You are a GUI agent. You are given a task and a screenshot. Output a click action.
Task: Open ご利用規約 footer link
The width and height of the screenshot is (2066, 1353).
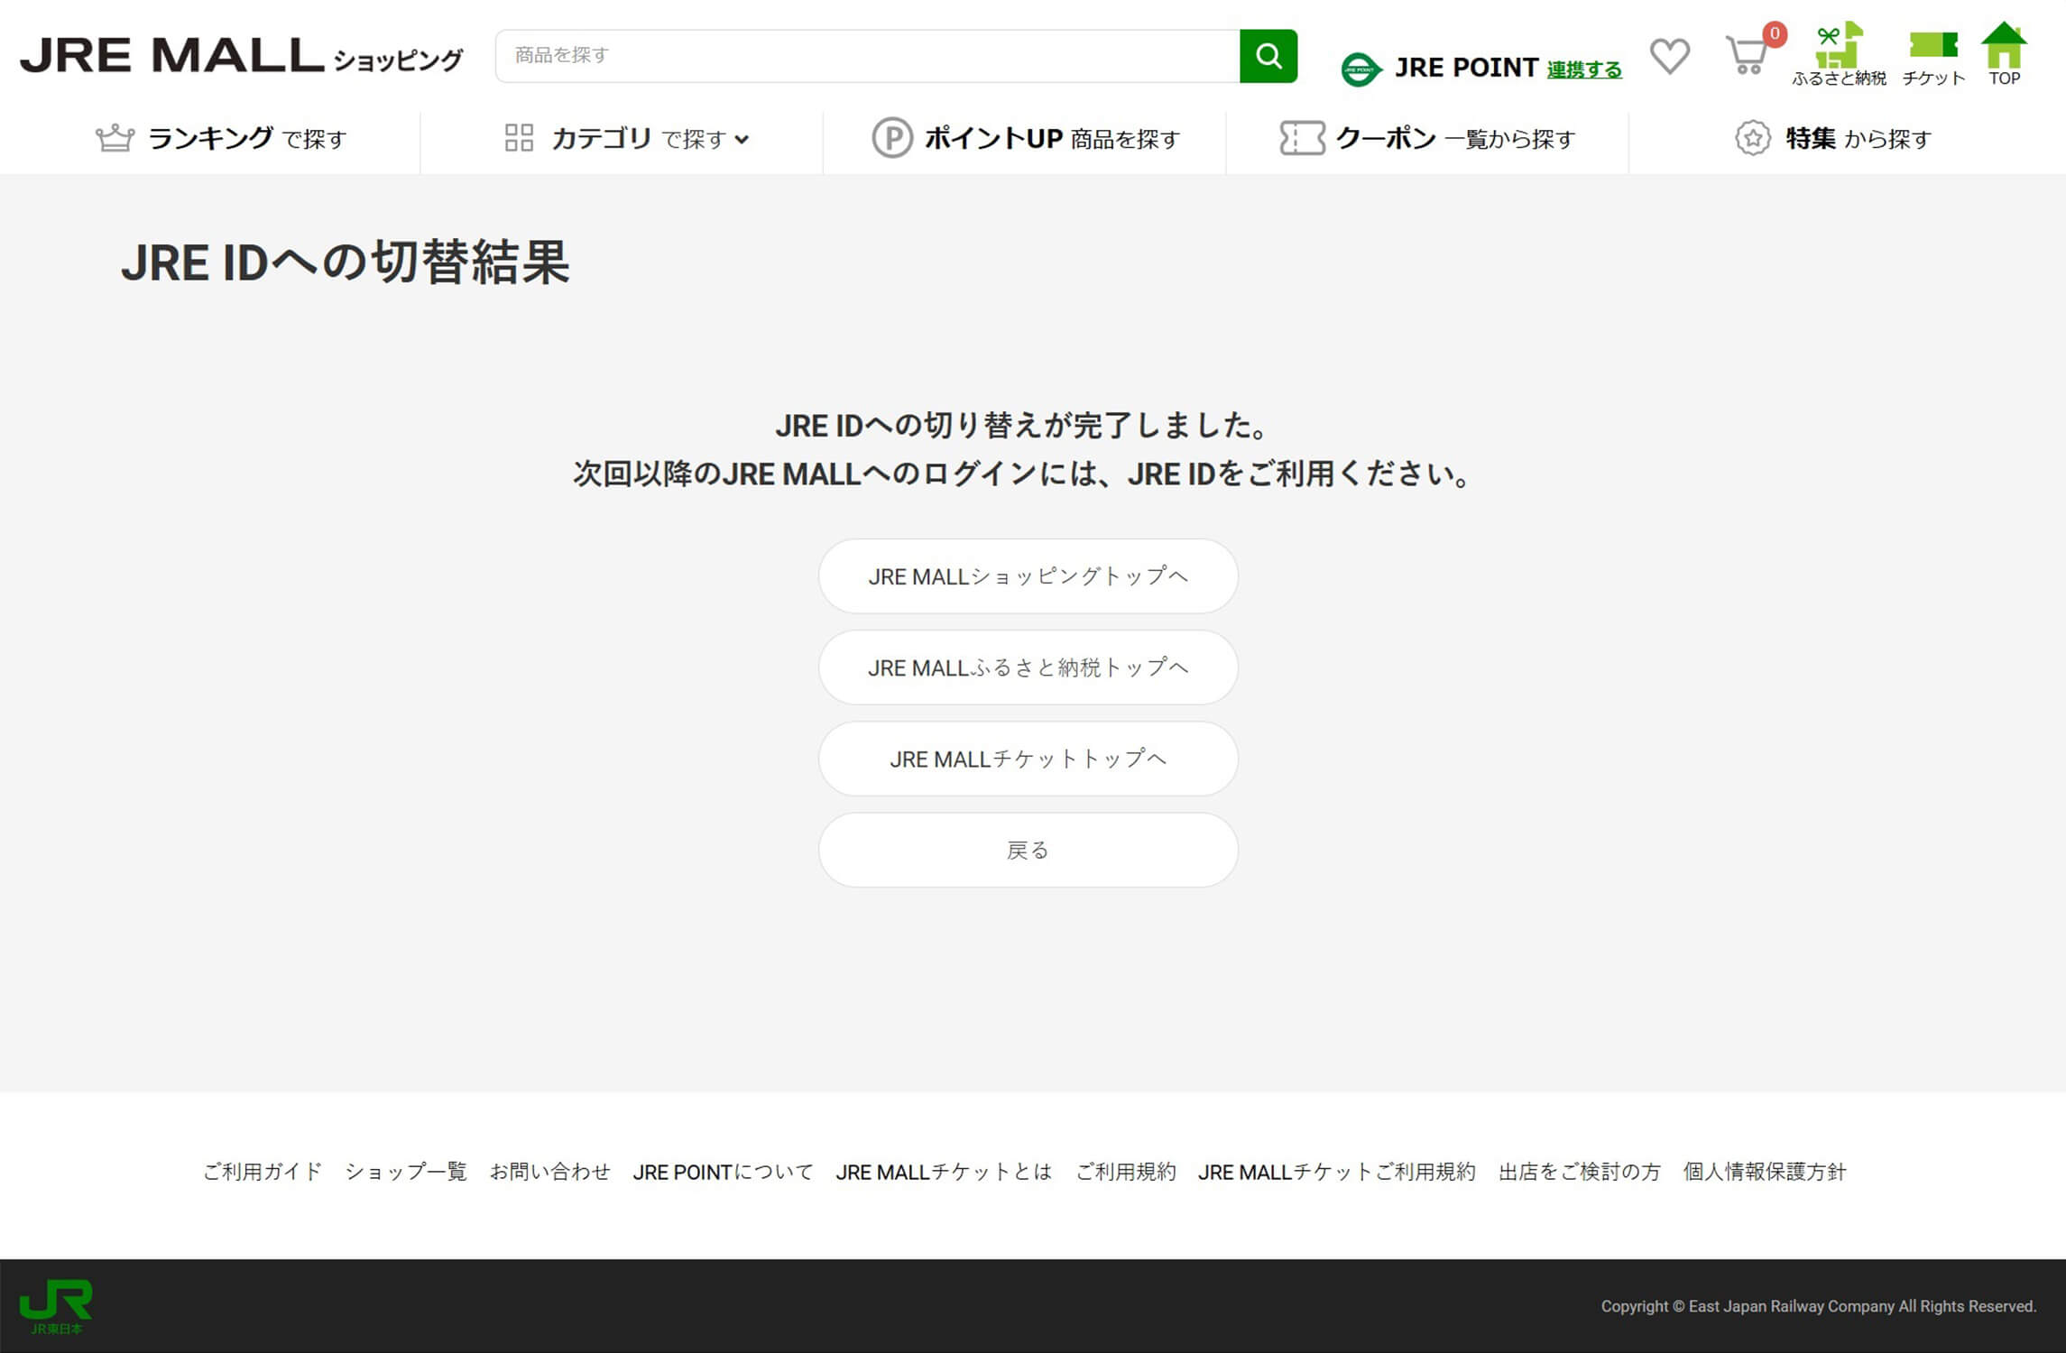click(1126, 1172)
